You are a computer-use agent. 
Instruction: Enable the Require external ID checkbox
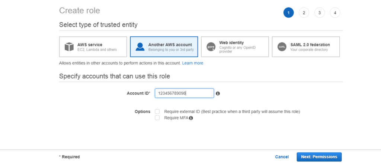[x=157, y=112]
